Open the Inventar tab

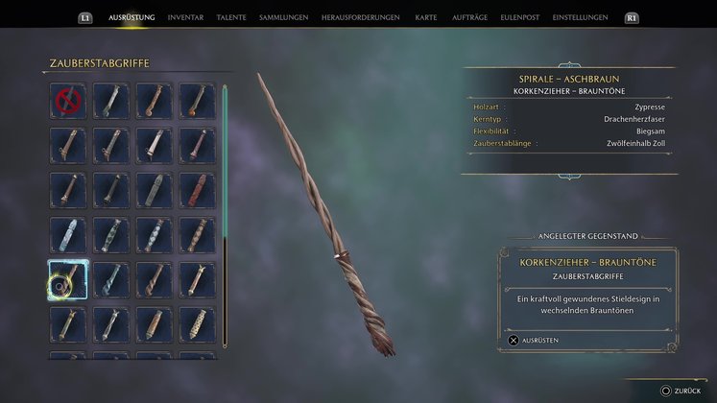(x=185, y=17)
